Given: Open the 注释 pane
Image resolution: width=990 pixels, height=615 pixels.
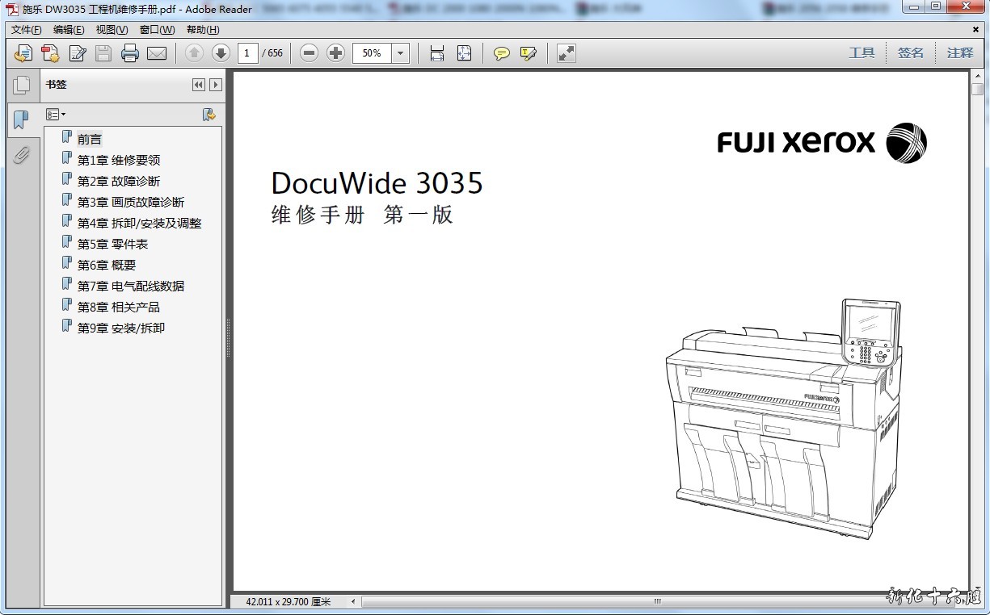Looking at the screenshot, I should 960,52.
